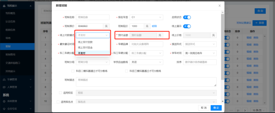Click the 取消 button
The image size is (275, 113).
(x=204, y=108)
